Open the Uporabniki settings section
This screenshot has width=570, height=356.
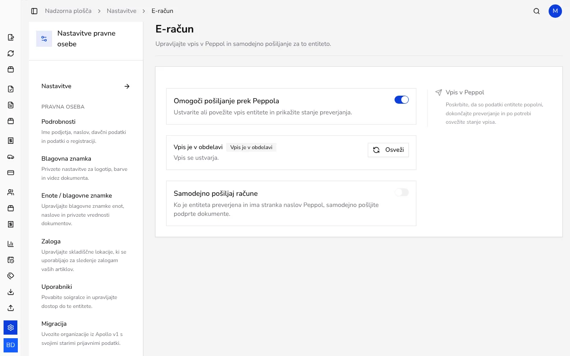[x=86, y=296]
